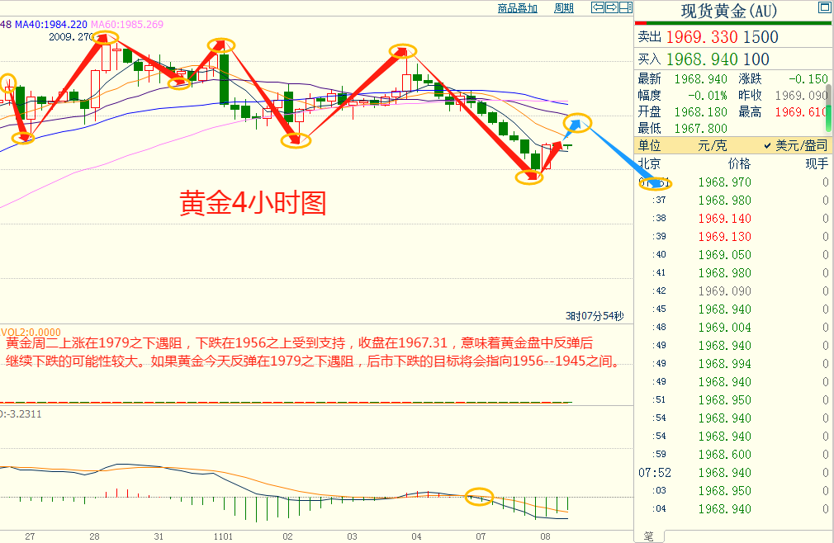Click date label 04 on time axis

click(x=416, y=536)
